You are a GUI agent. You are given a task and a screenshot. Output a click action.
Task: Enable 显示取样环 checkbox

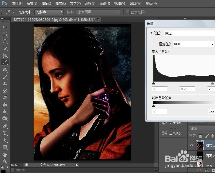[128, 12]
